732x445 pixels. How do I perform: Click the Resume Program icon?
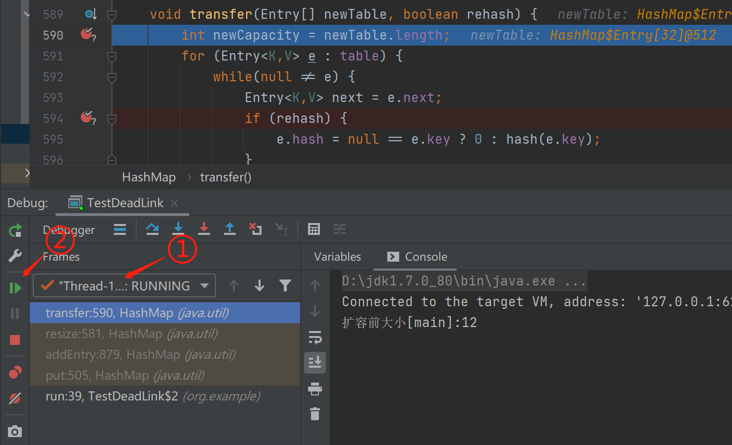tap(15, 288)
